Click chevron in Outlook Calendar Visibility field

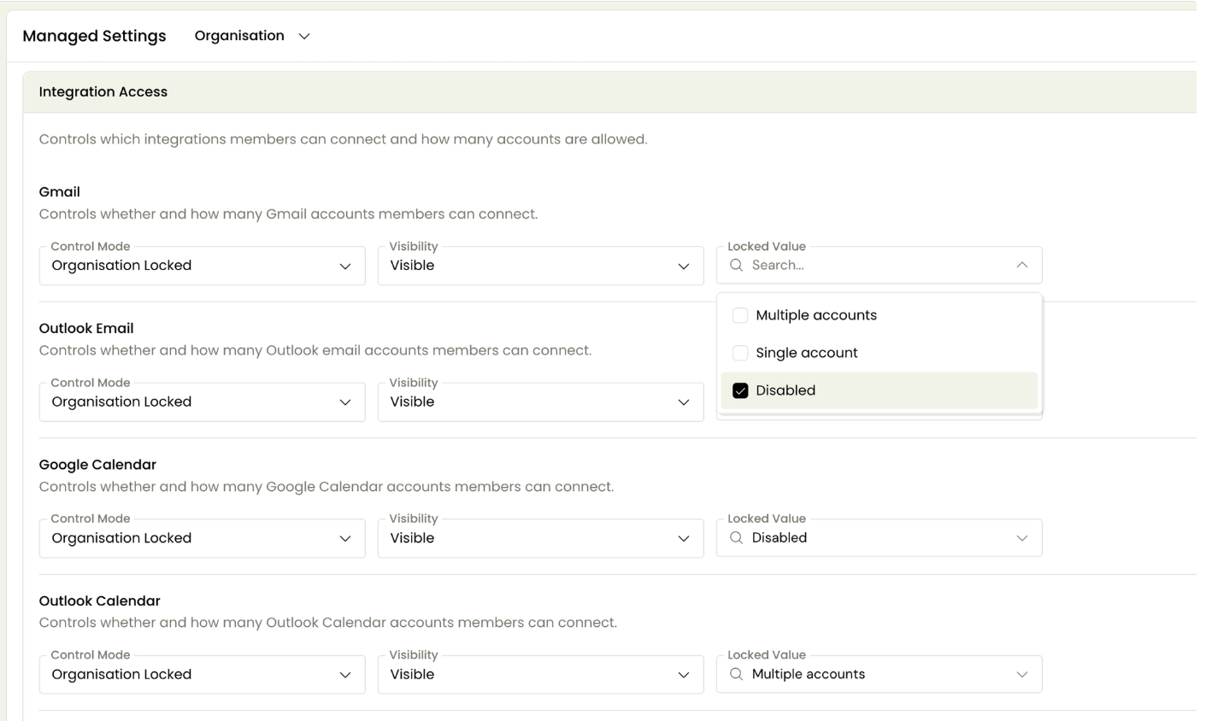point(684,675)
